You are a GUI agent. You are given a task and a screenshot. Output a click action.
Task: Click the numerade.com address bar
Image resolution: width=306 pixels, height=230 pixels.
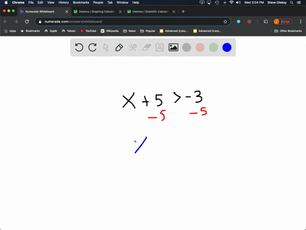point(132,22)
